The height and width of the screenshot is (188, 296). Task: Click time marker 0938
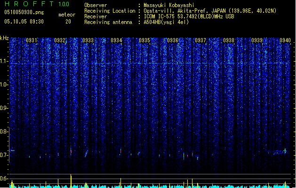tap(229, 40)
